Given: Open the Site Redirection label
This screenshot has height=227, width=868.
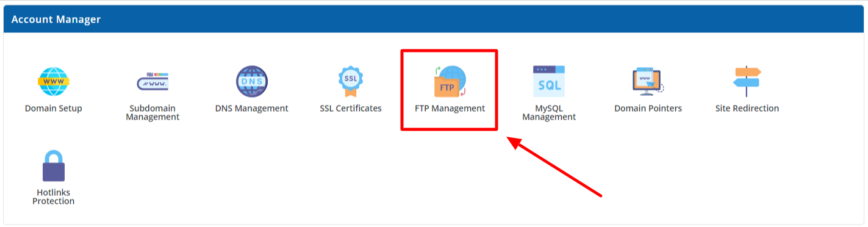Looking at the screenshot, I should coord(747,109).
